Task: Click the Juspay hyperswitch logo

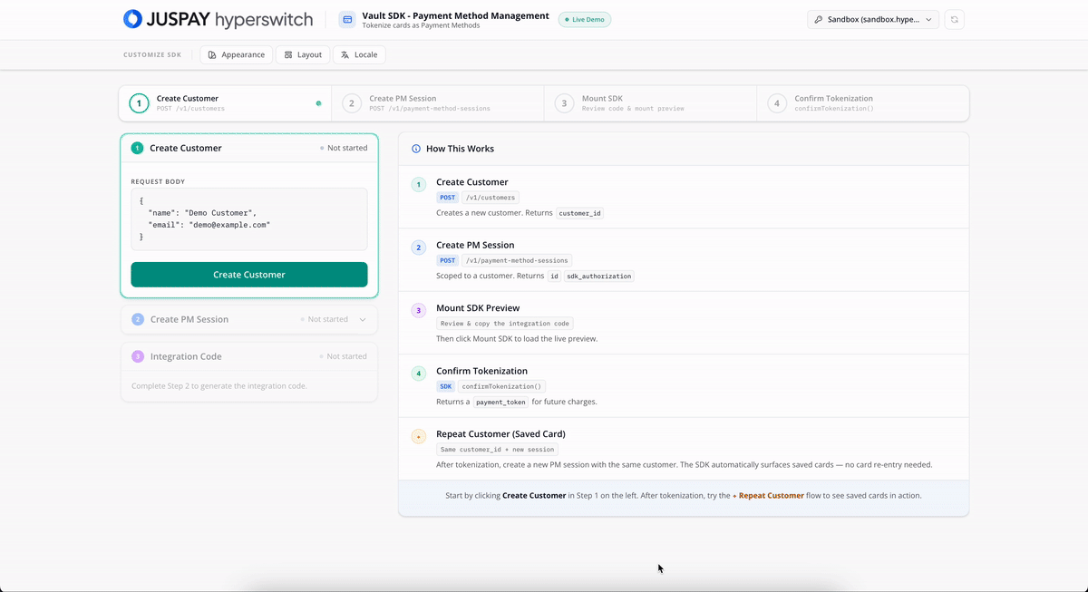Action: click(218, 19)
